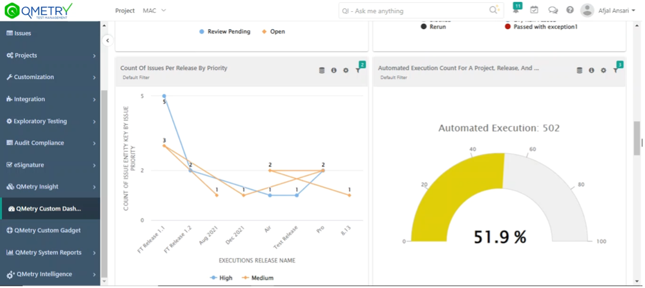Expand QMetry Insight chevron arrow
645x288 pixels.
(x=94, y=187)
